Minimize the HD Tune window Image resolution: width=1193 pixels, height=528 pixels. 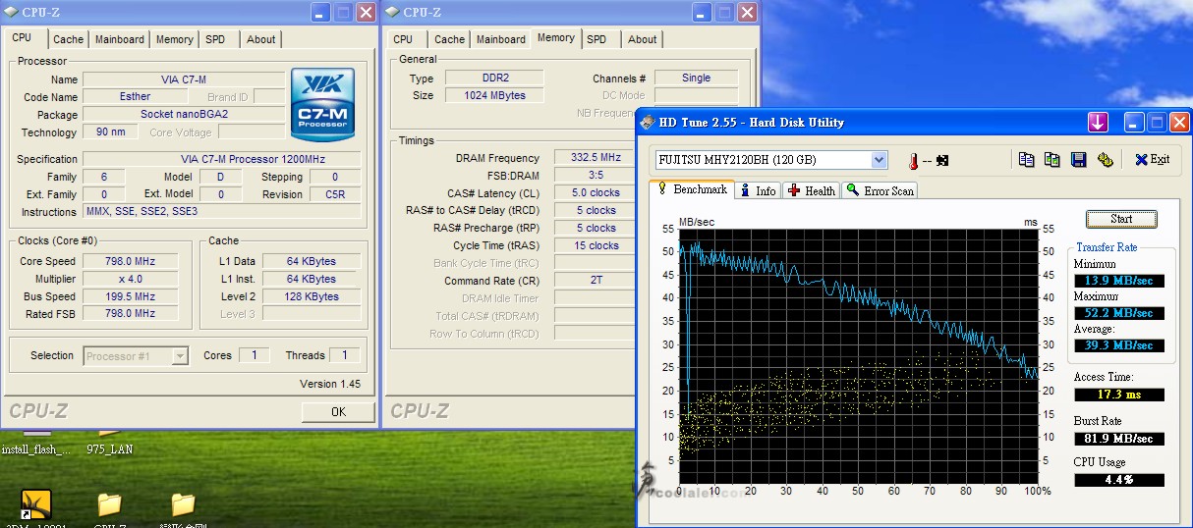pos(1134,123)
